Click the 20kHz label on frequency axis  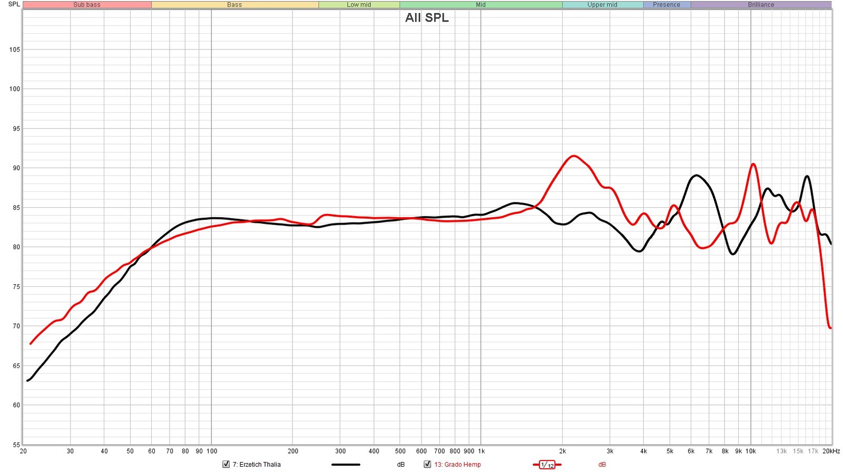(x=831, y=451)
